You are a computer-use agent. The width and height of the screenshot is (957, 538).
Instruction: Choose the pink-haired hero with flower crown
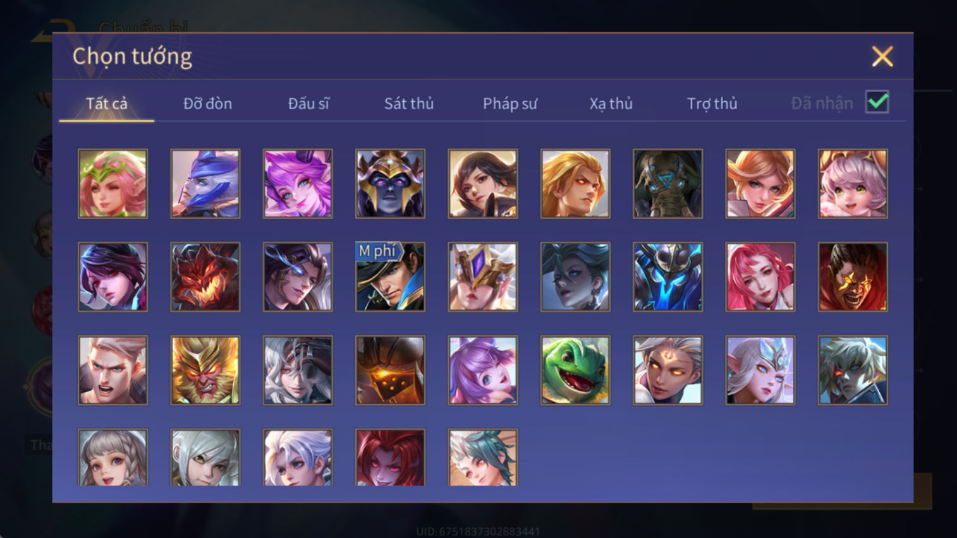pyautogui.click(x=113, y=184)
